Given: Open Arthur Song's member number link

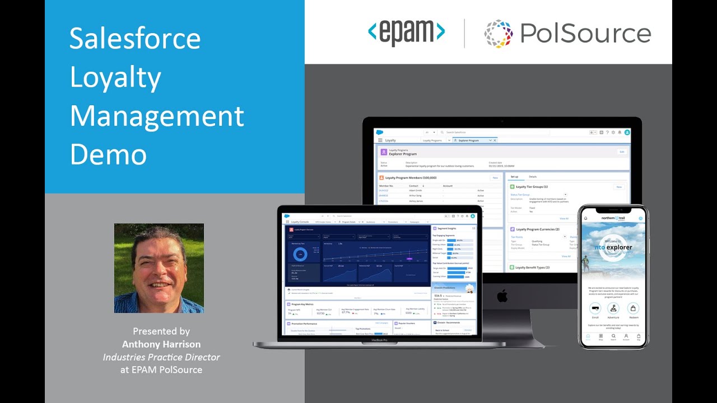Looking at the screenshot, I should click(383, 195).
